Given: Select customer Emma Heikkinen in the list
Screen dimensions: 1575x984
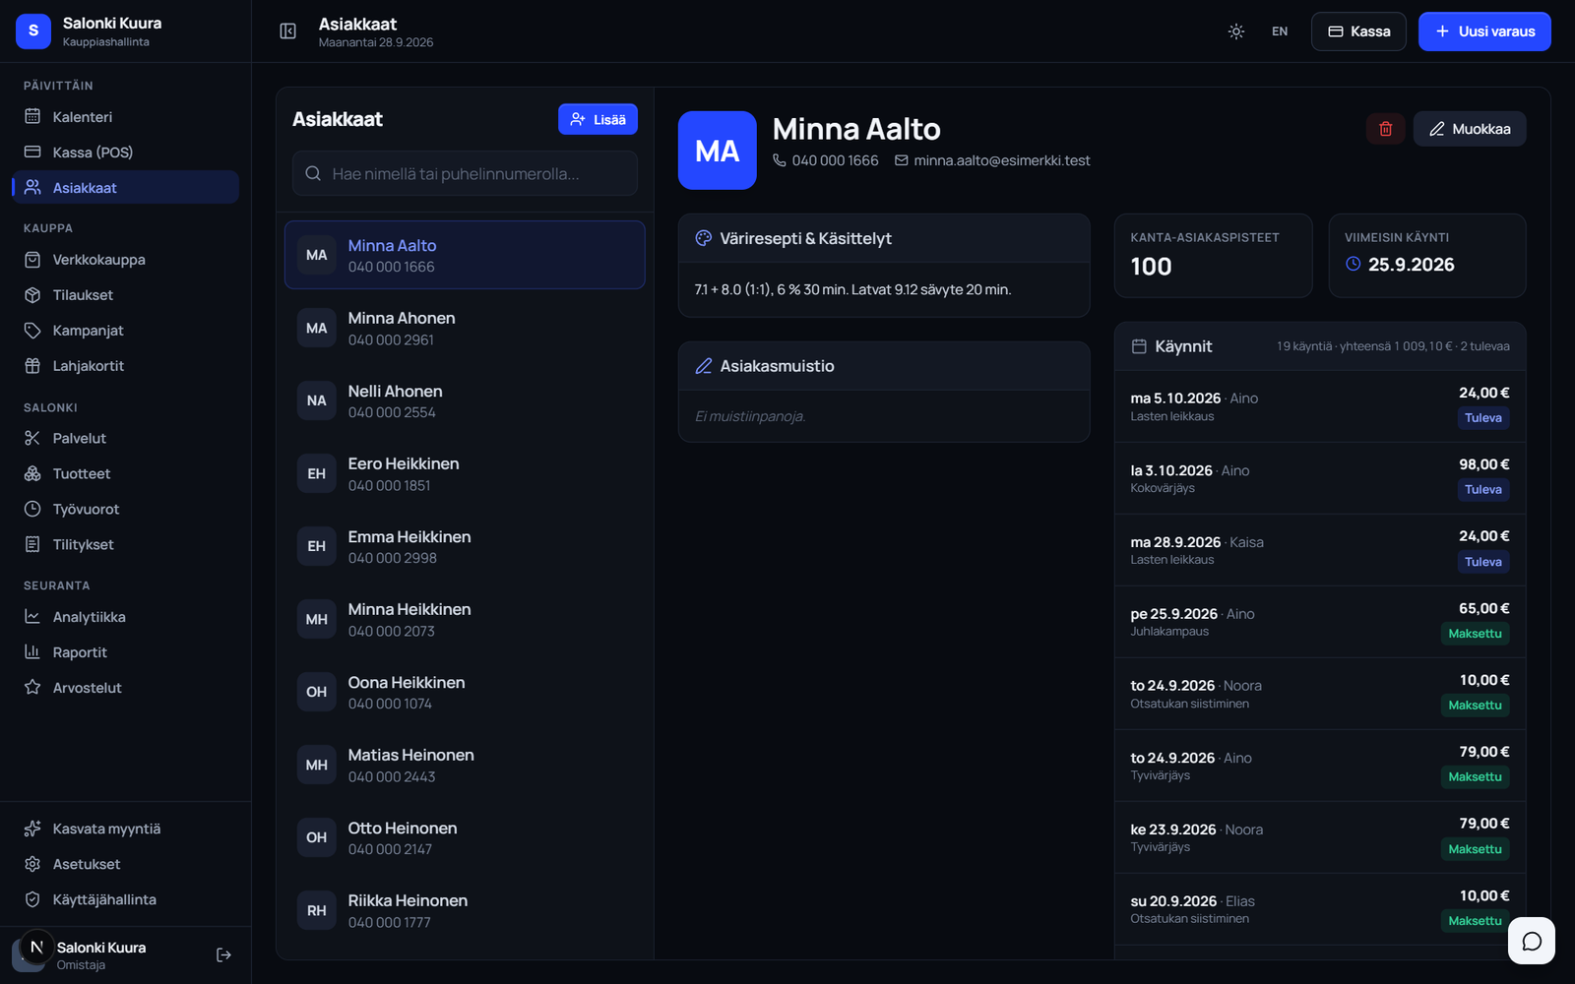Looking at the screenshot, I should [x=465, y=546].
